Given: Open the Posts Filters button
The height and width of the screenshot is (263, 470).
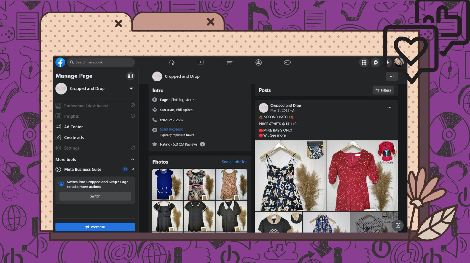Looking at the screenshot, I should tap(383, 90).
